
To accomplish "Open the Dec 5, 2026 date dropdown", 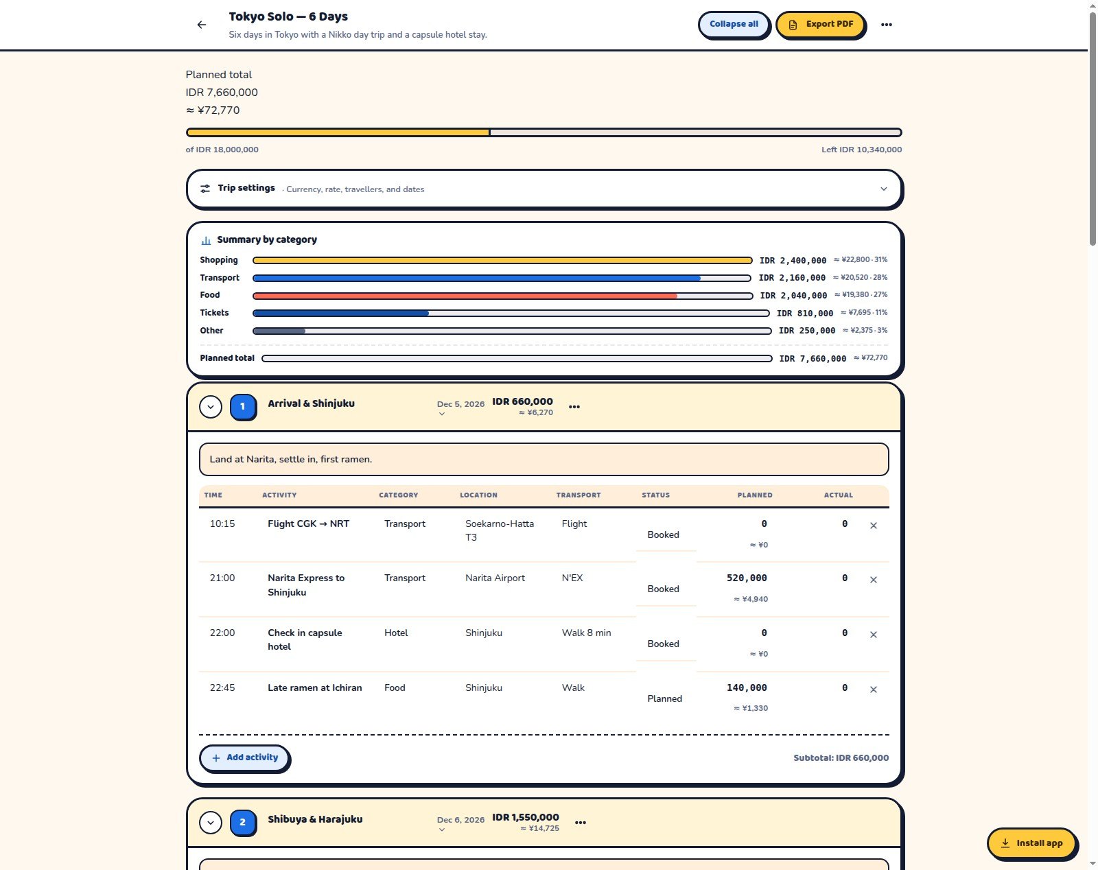I will pyautogui.click(x=460, y=408).
